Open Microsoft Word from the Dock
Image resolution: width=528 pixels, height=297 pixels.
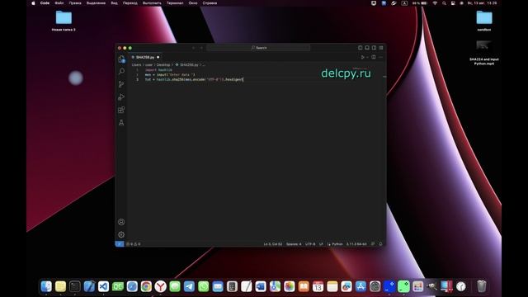point(261,286)
